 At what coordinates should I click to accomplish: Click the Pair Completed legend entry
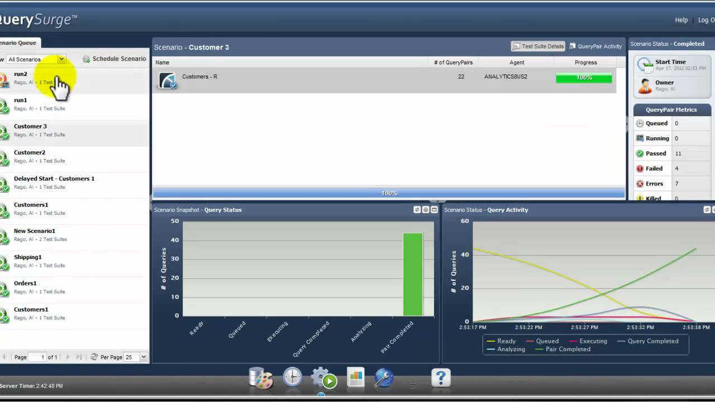563,350
